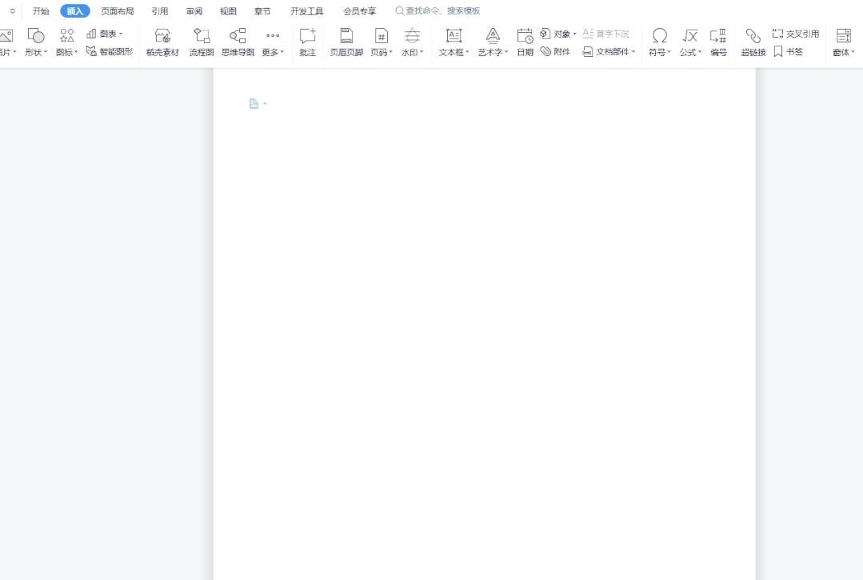863x580 pixels.
Task: Click the paste options icon on page
Action: pos(254,103)
